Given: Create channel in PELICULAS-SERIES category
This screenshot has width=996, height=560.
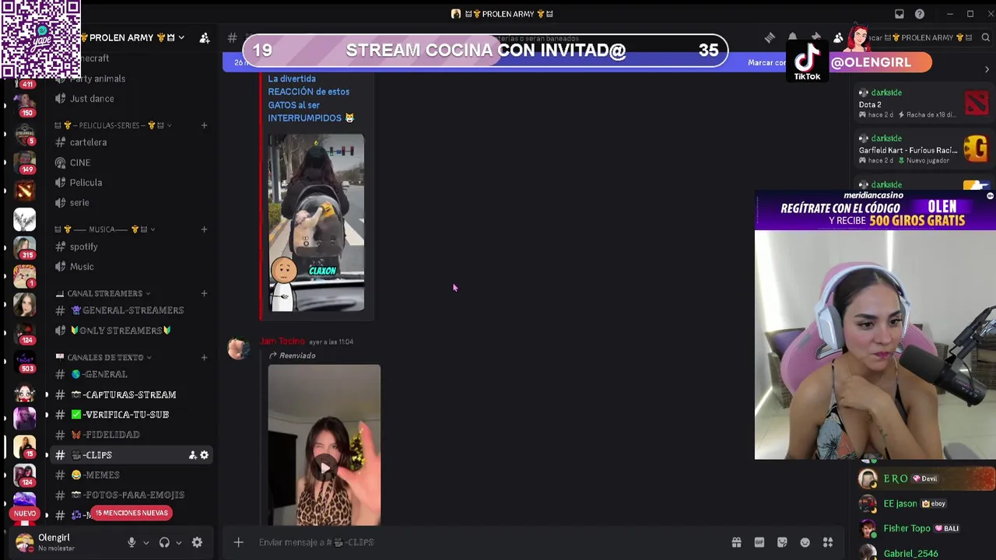Looking at the screenshot, I should point(204,125).
